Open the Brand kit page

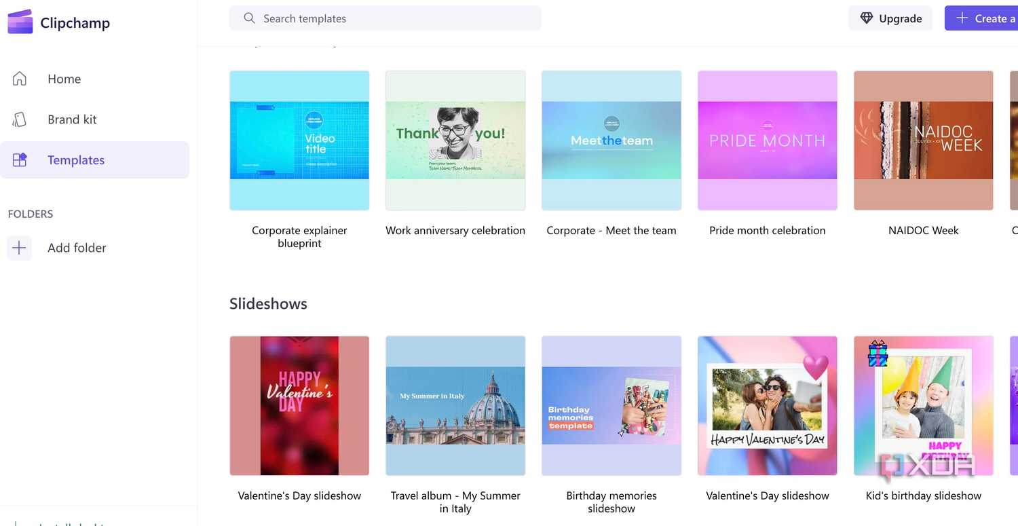[x=95, y=119]
